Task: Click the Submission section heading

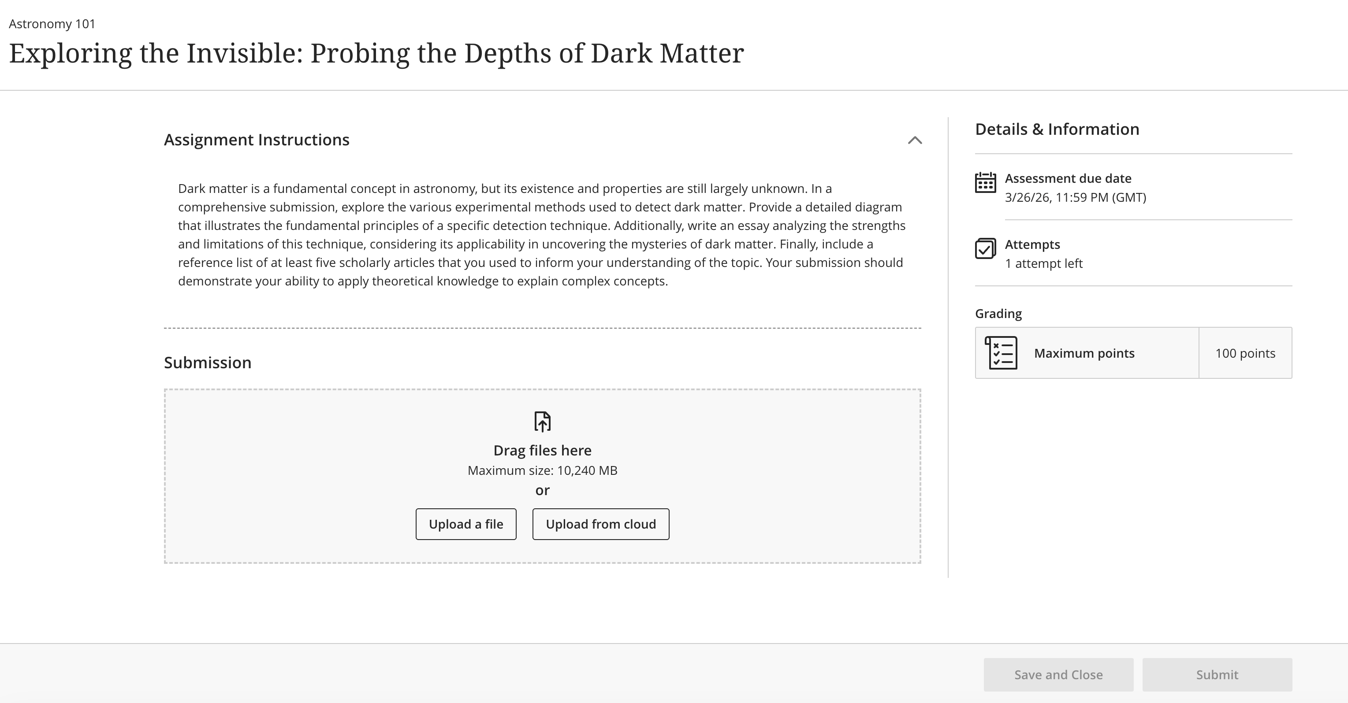Action: pos(207,362)
